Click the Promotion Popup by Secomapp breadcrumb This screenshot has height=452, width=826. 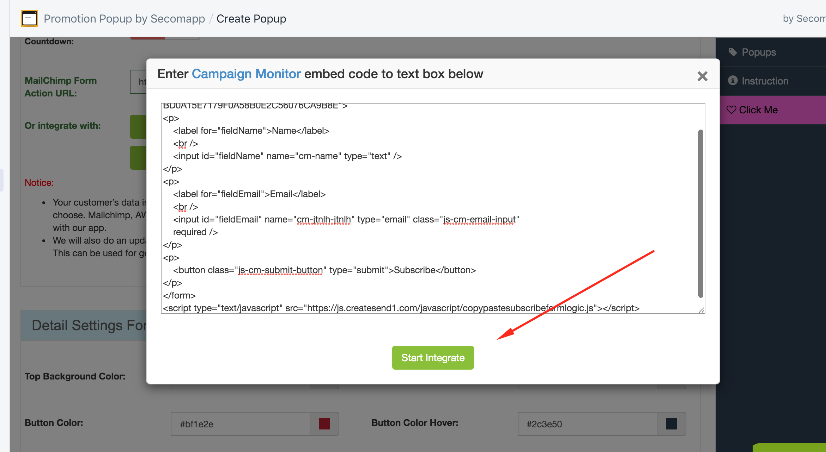[124, 19]
